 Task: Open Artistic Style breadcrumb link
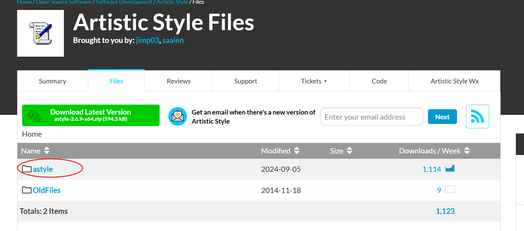172,2
